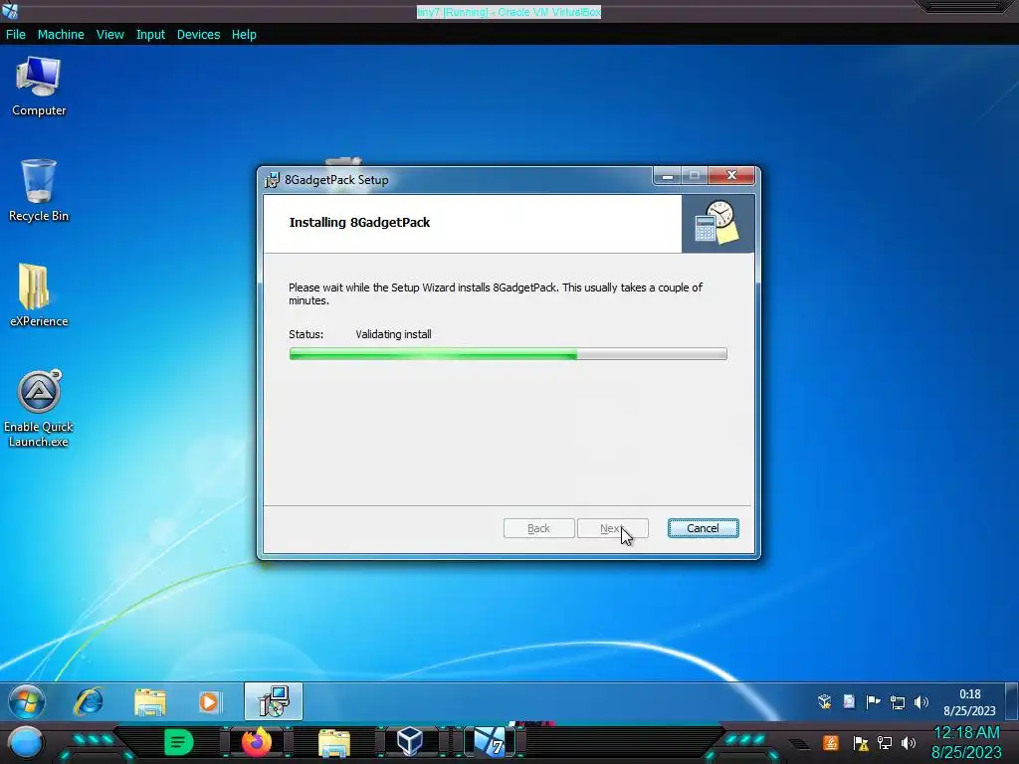Image resolution: width=1019 pixels, height=764 pixels.
Task: Open the guest Windows 7 Start orb
Action: pyautogui.click(x=27, y=702)
